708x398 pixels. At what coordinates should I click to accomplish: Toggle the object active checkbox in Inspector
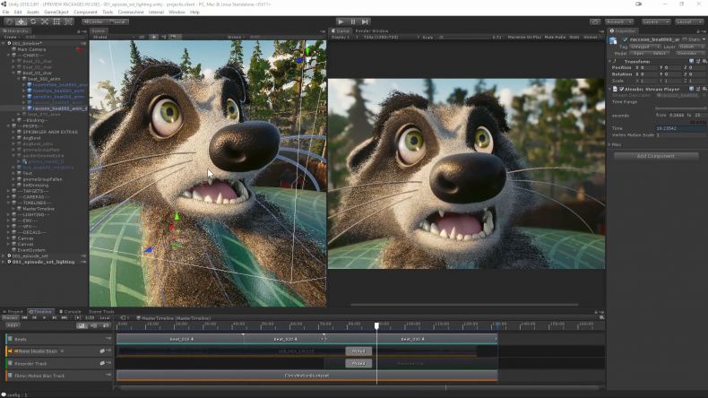[x=625, y=39]
